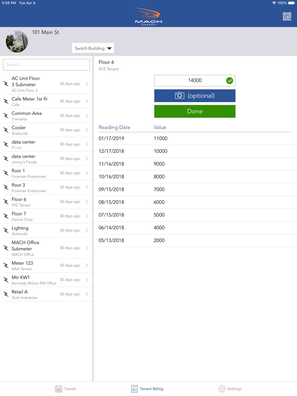Image resolution: width=297 pixels, height=396 pixels.
Task: Select the 06/14/2018 reading row
Action: point(197,227)
